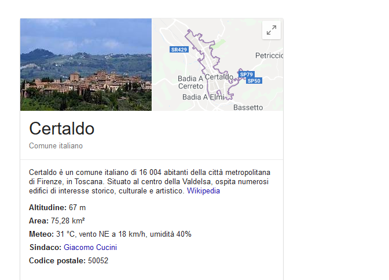Click the SP79 road marker on map

coord(247,74)
